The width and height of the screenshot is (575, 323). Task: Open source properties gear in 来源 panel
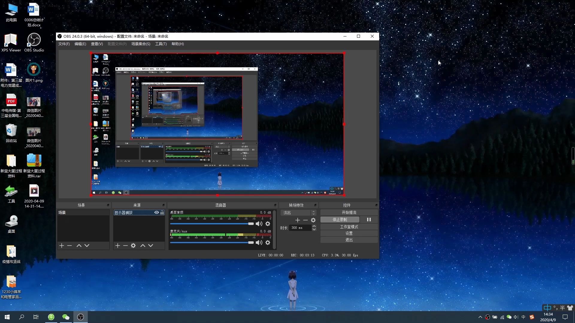tap(133, 246)
